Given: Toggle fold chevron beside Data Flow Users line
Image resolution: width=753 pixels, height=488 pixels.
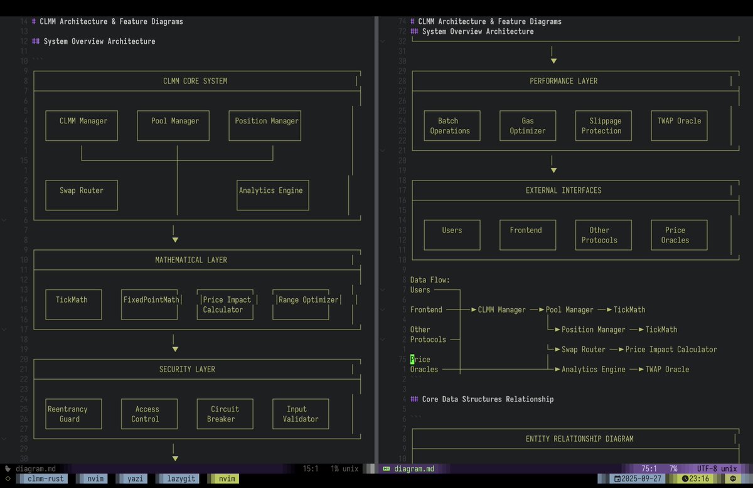Looking at the screenshot, I should [382, 290].
